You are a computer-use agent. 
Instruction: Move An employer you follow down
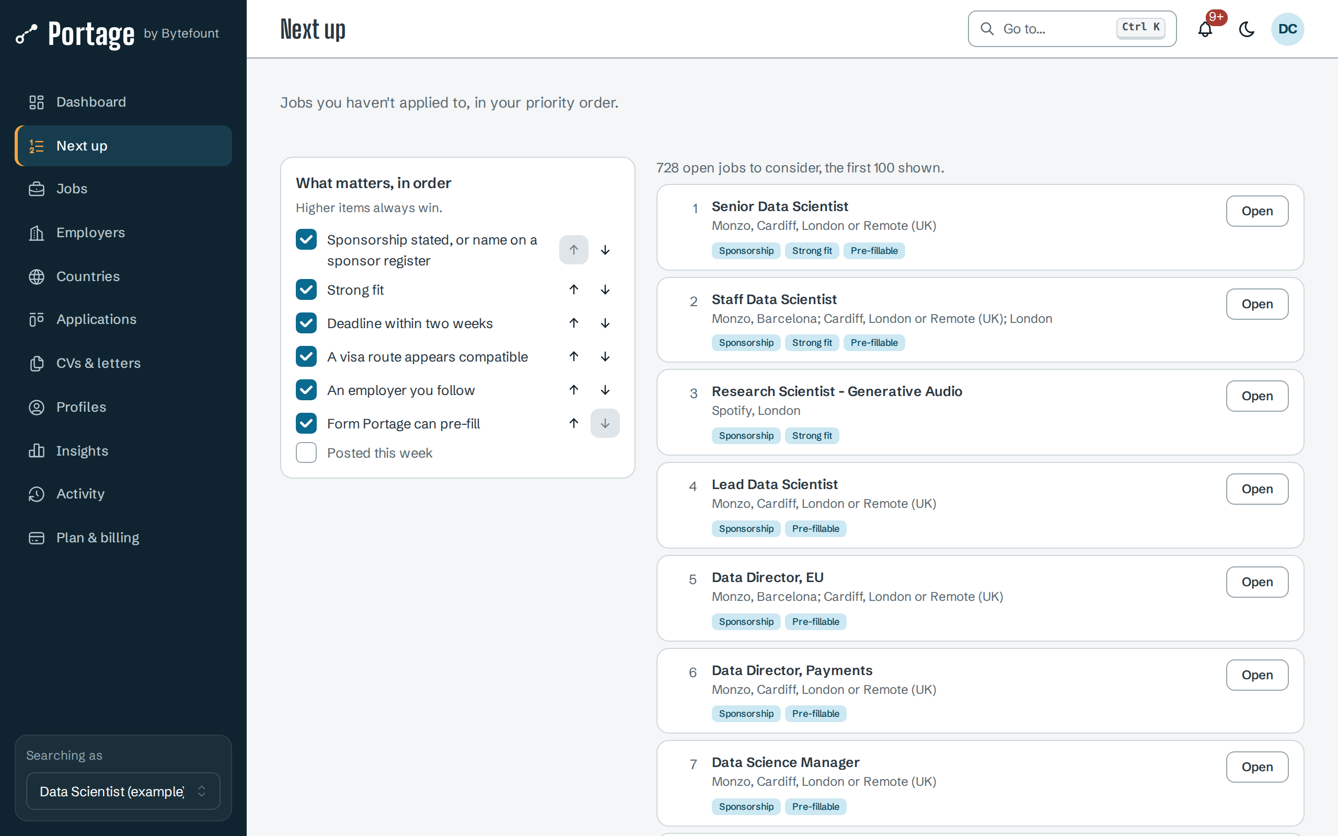click(x=605, y=390)
